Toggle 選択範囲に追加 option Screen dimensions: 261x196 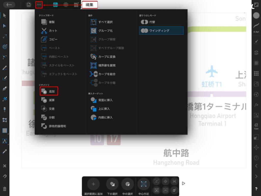pyautogui.click(x=93, y=184)
